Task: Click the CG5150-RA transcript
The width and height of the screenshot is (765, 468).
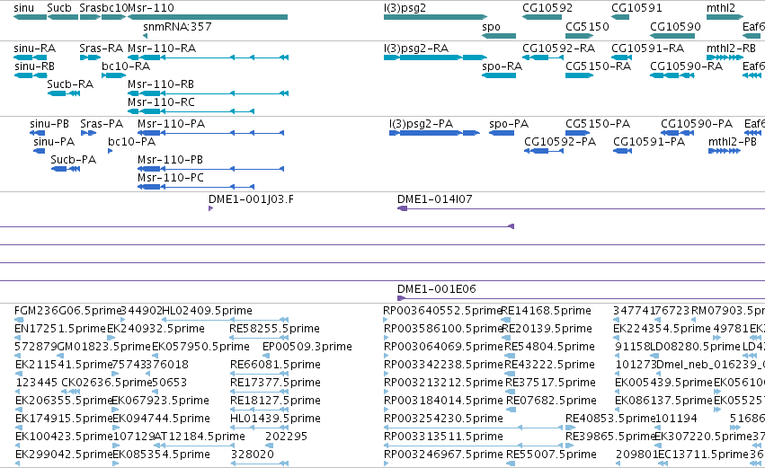Action: (x=579, y=75)
